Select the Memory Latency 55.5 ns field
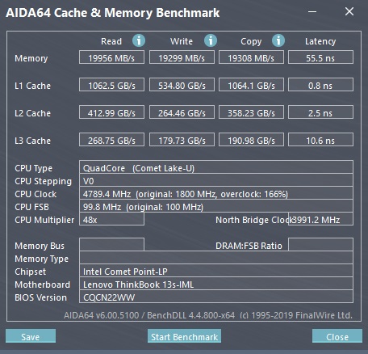Image resolution: width=368 pixels, height=354 pixels. [320, 57]
